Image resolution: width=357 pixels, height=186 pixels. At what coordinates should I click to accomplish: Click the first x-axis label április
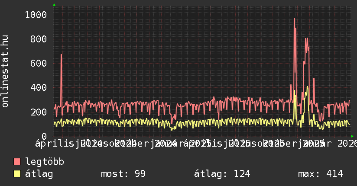coord(51,143)
